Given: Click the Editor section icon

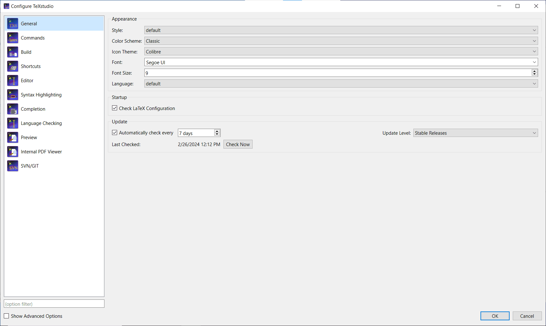Looking at the screenshot, I should click(x=13, y=81).
